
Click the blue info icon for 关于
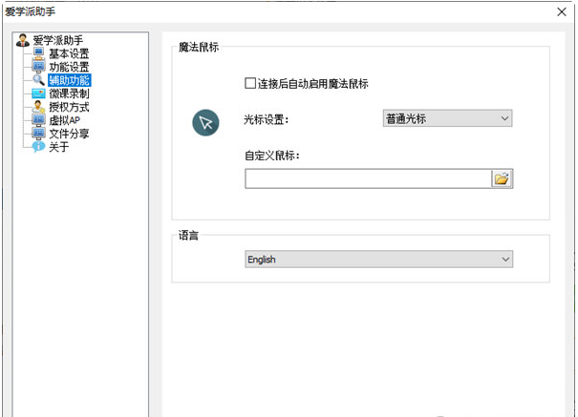click(x=39, y=148)
